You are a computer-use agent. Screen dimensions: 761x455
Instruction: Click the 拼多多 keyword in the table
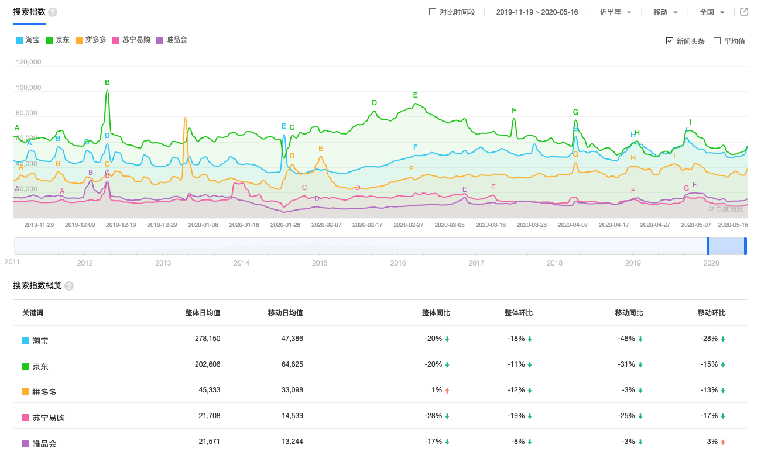point(44,392)
